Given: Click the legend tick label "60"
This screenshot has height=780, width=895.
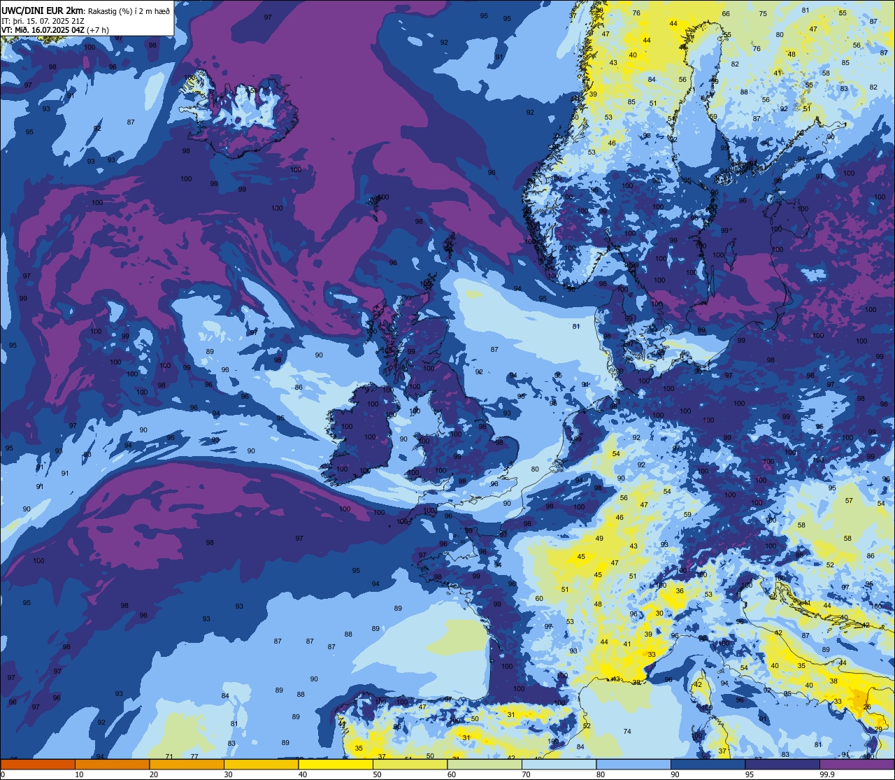Looking at the screenshot, I should (452, 774).
